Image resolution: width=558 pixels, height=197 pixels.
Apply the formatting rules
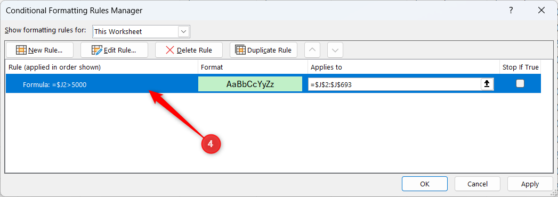(530, 184)
